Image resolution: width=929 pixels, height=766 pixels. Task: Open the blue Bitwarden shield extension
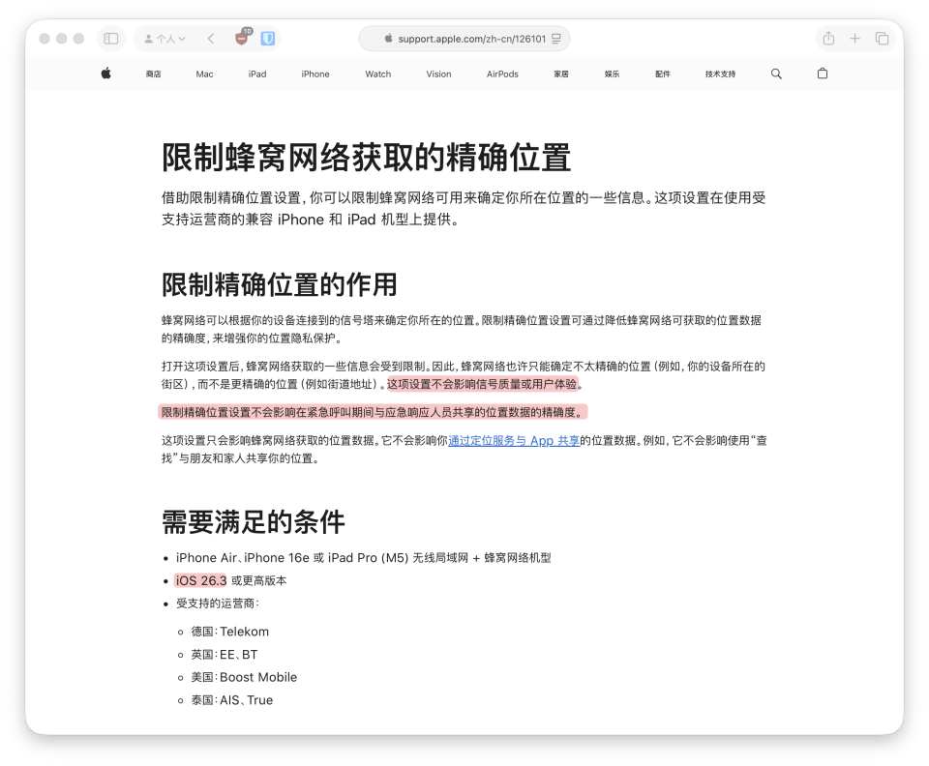(268, 39)
